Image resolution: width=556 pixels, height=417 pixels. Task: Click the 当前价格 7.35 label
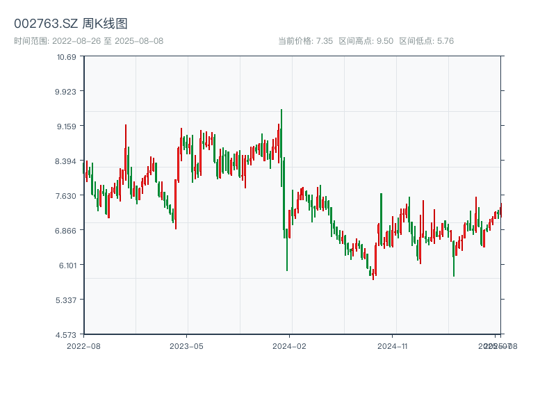[x=305, y=41]
